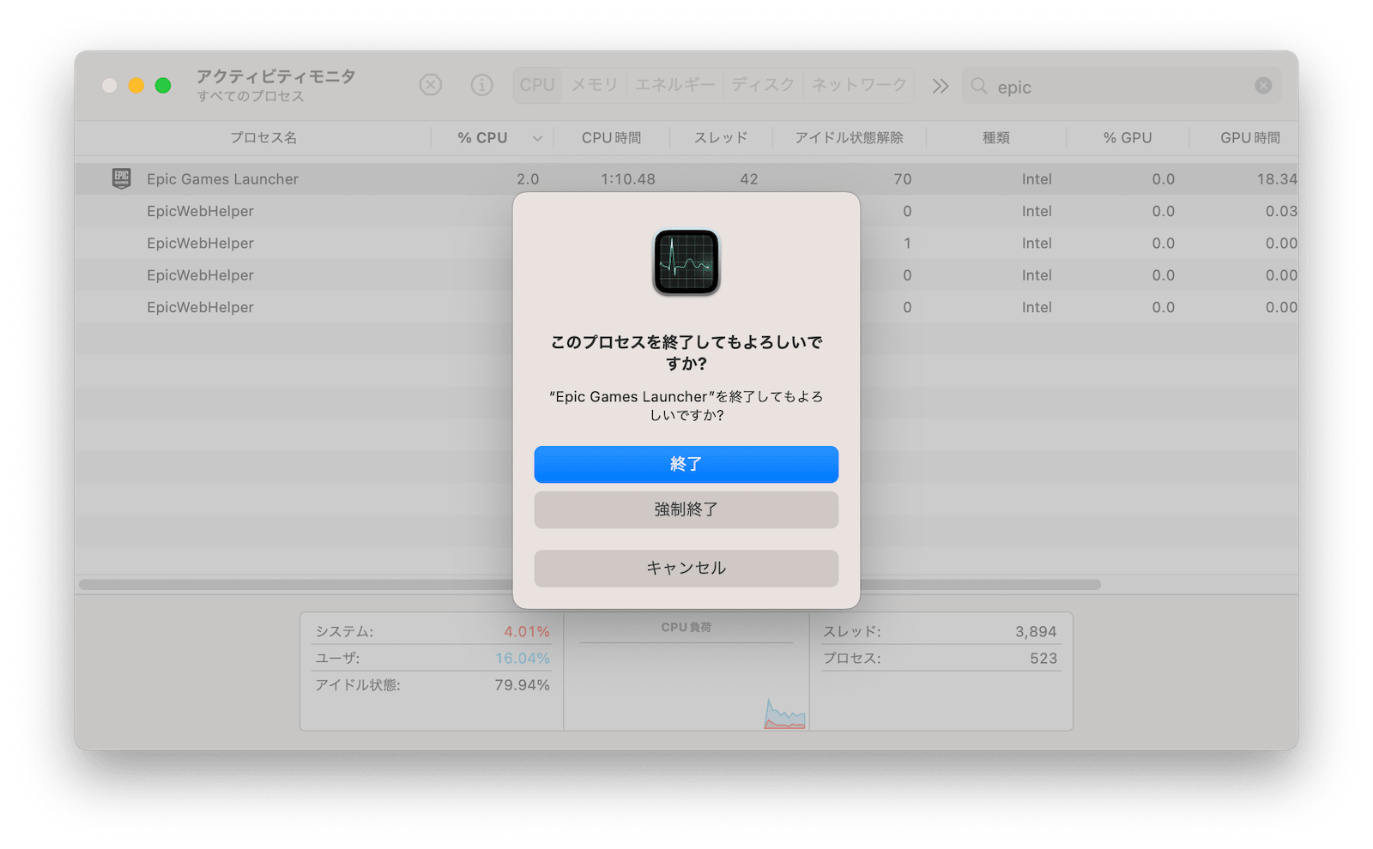The height and width of the screenshot is (849, 1373).
Task: Click the ユーザ 16.04% value
Action: point(522,659)
